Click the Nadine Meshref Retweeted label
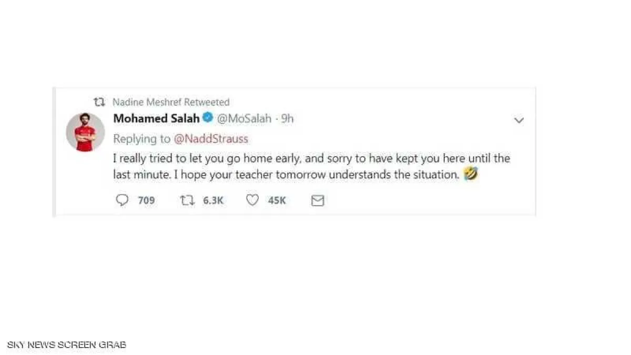 171,102
